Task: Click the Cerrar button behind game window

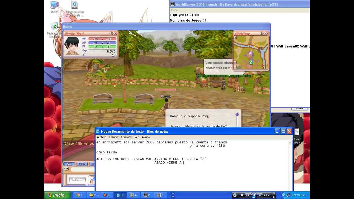Action: 300,108
